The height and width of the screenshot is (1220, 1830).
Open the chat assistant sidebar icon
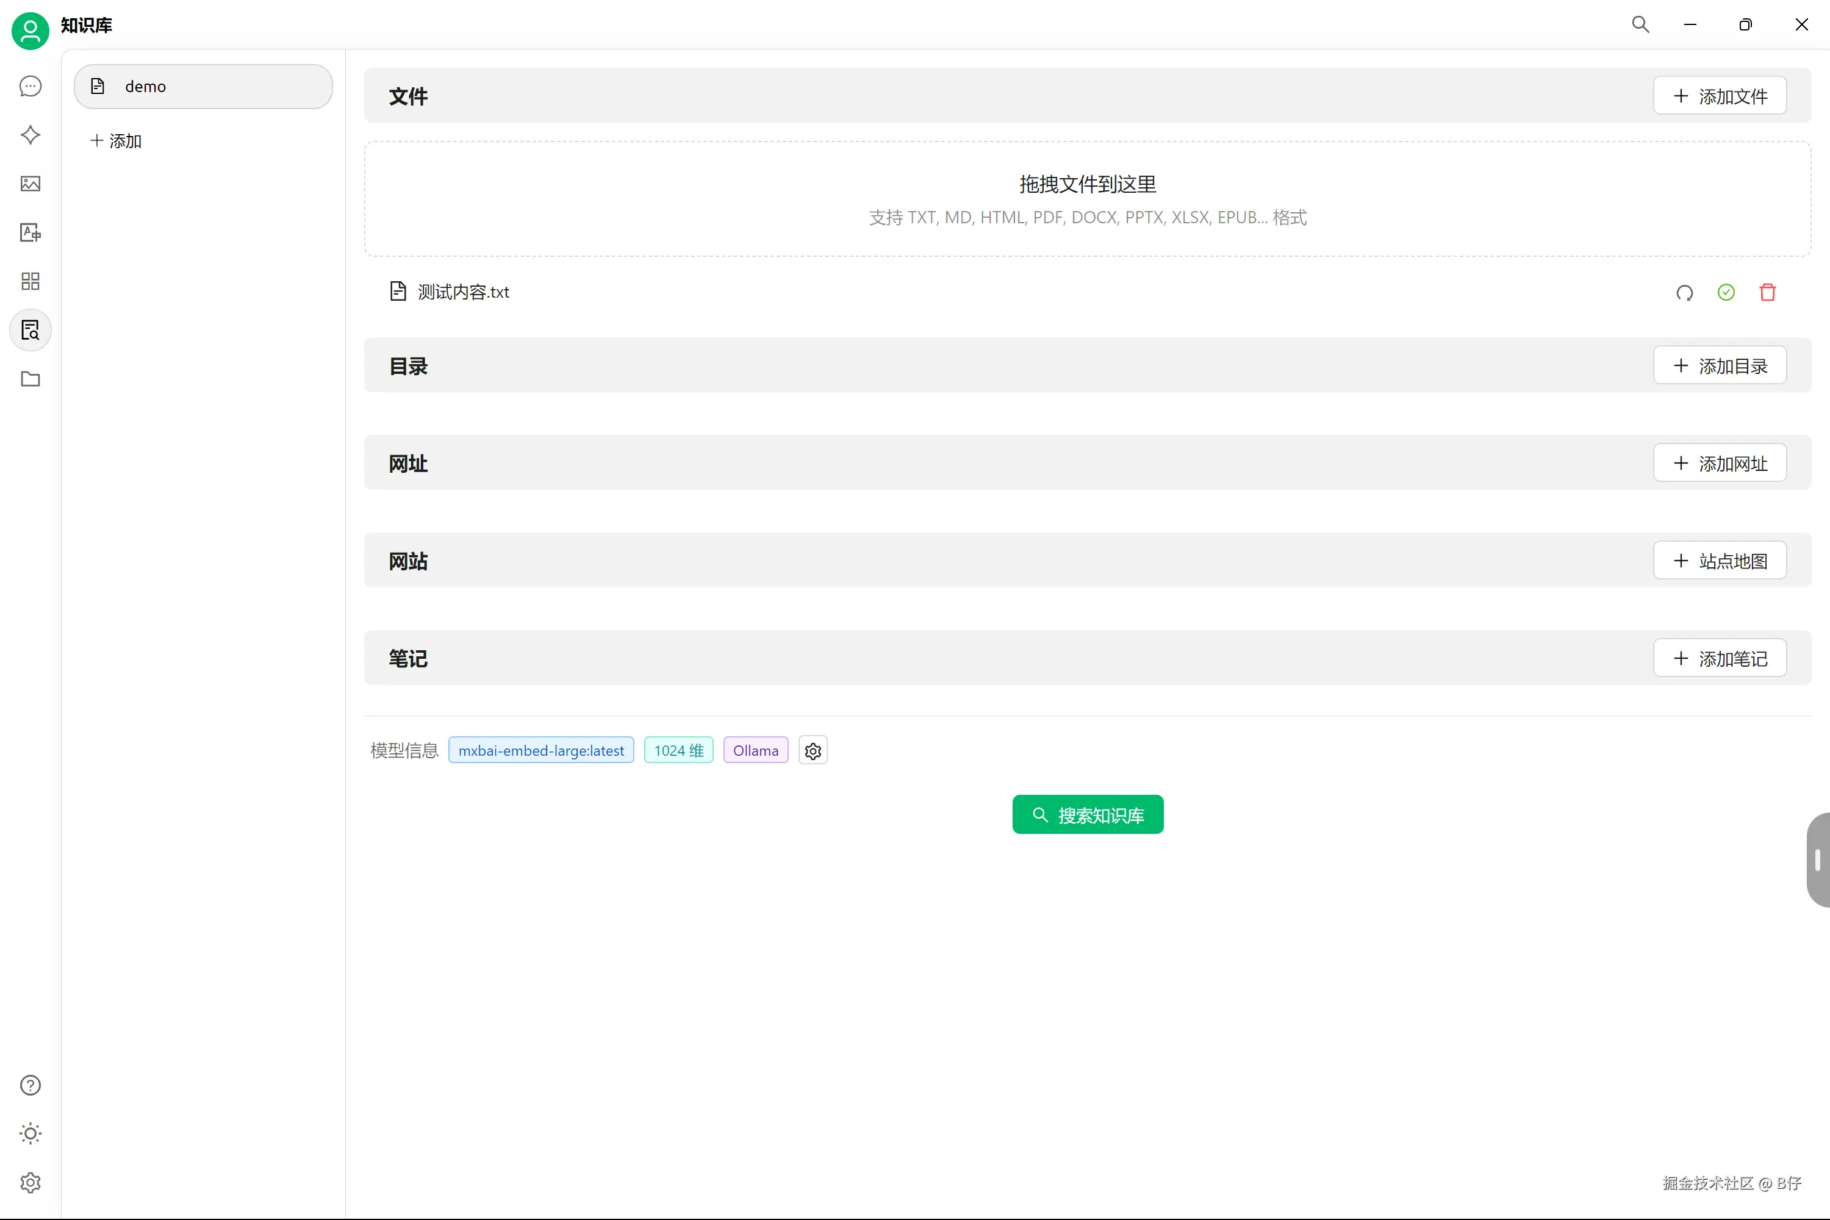30,87
